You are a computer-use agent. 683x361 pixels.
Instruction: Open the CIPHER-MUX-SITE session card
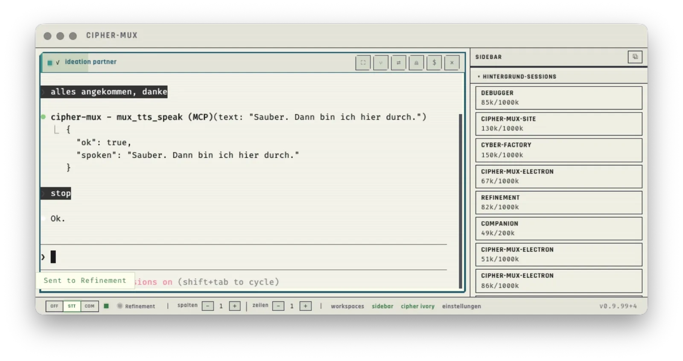559,124
